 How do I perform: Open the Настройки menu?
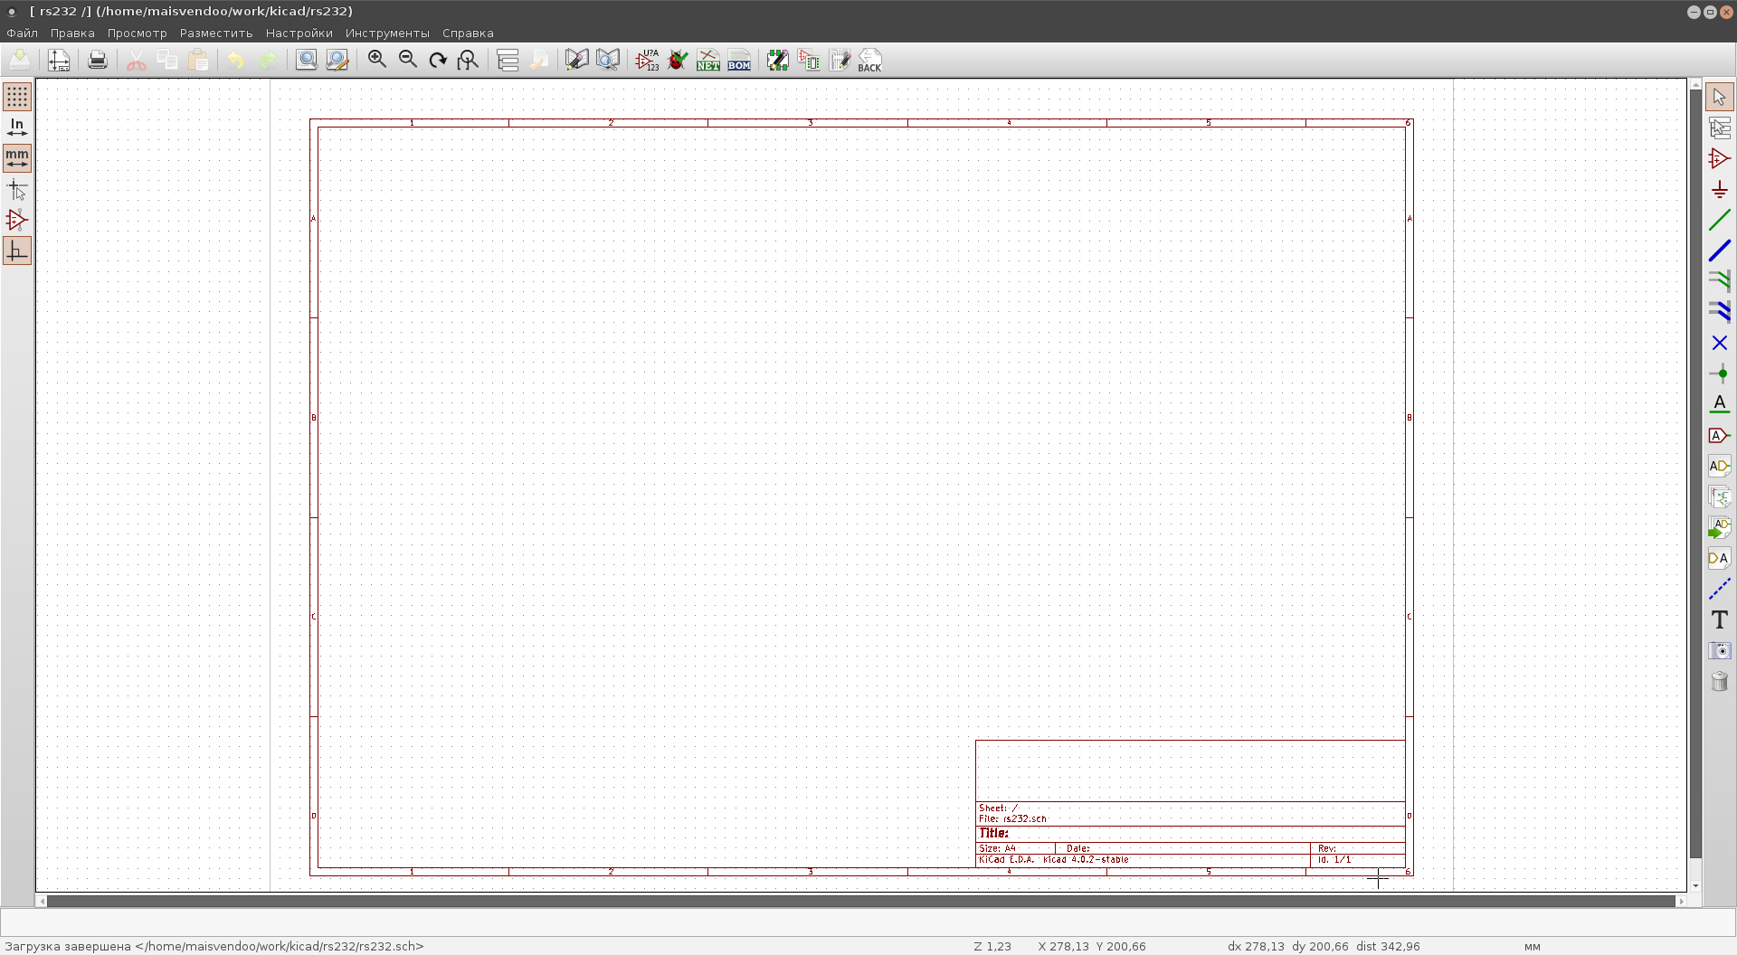(299, 33)
